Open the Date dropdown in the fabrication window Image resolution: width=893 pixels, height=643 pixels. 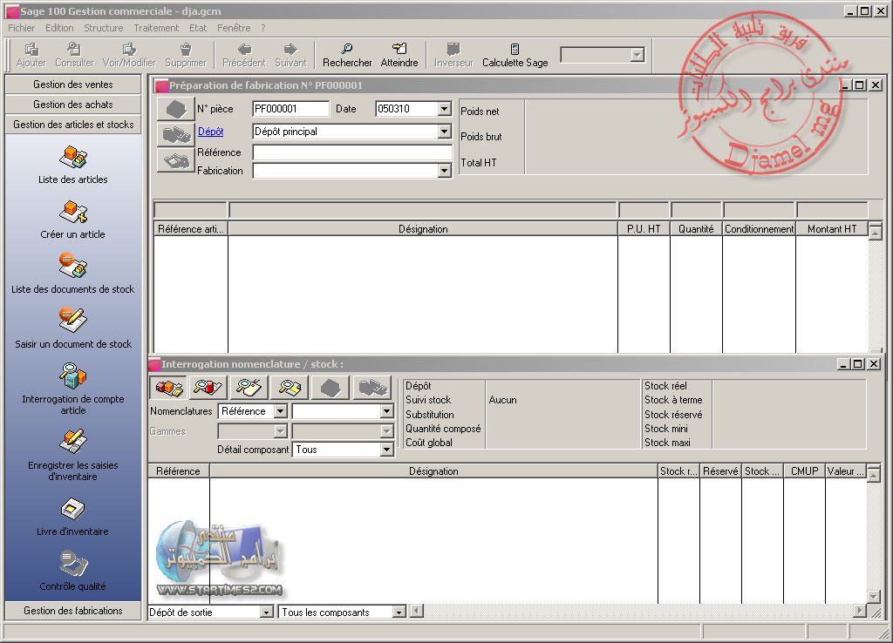[446, 108]
